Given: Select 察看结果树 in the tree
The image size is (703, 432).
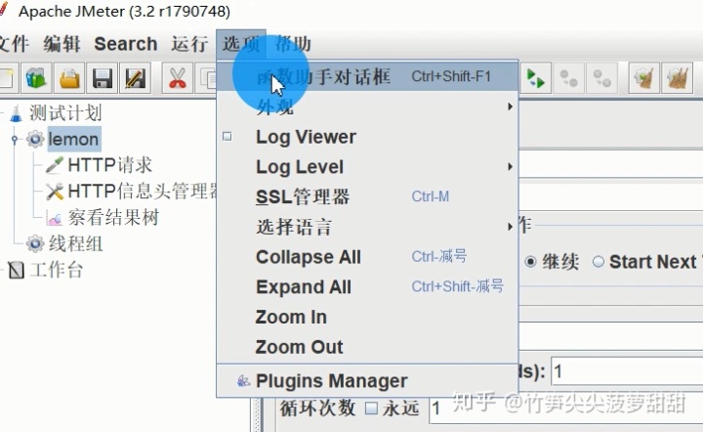Looking at the screenshot, I should coord(113,218).
